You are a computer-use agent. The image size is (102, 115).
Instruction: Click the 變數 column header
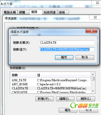(x=23, y=75)
